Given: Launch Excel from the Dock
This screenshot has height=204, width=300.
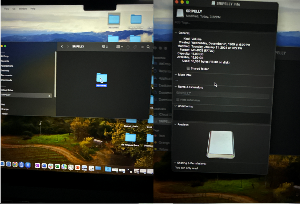Looking at the screenshot, I should coord(57,167).
